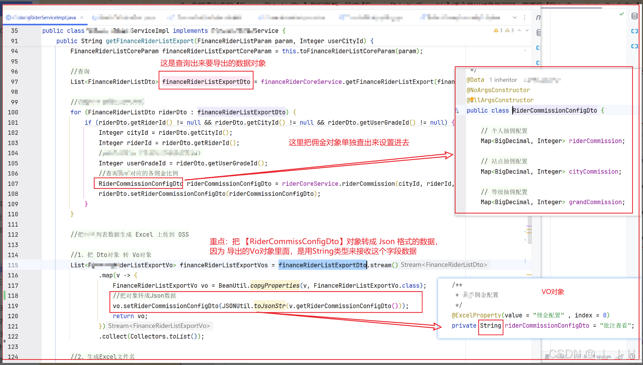Click the blue tool icon below the left Database icon
This screenshot has width=643, height=365.
coord(538,47)
